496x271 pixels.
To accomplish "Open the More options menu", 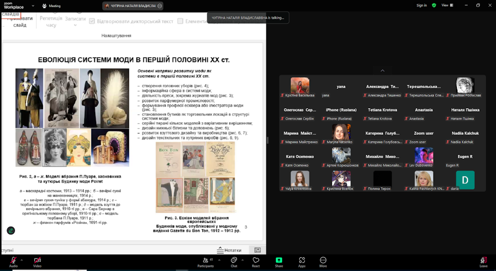I will coord(323,262).
